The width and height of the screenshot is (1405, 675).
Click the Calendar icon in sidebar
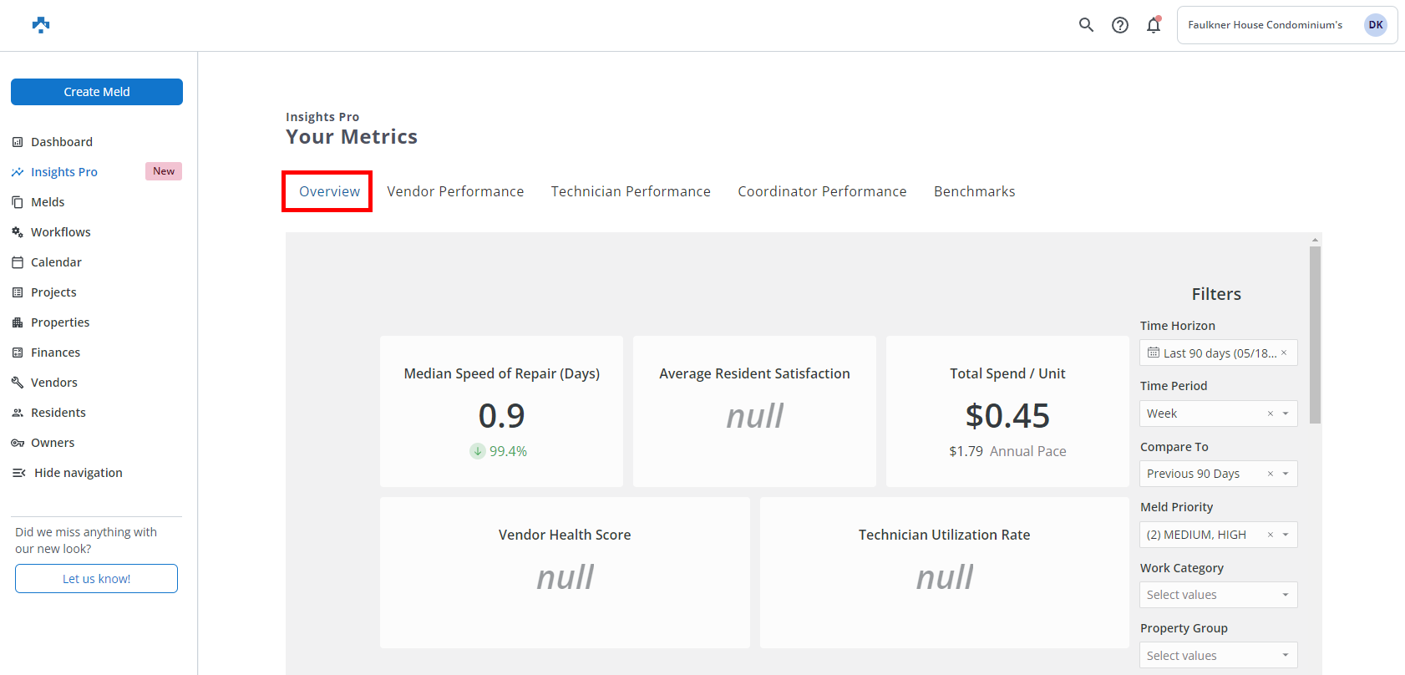tap(18, 262)
